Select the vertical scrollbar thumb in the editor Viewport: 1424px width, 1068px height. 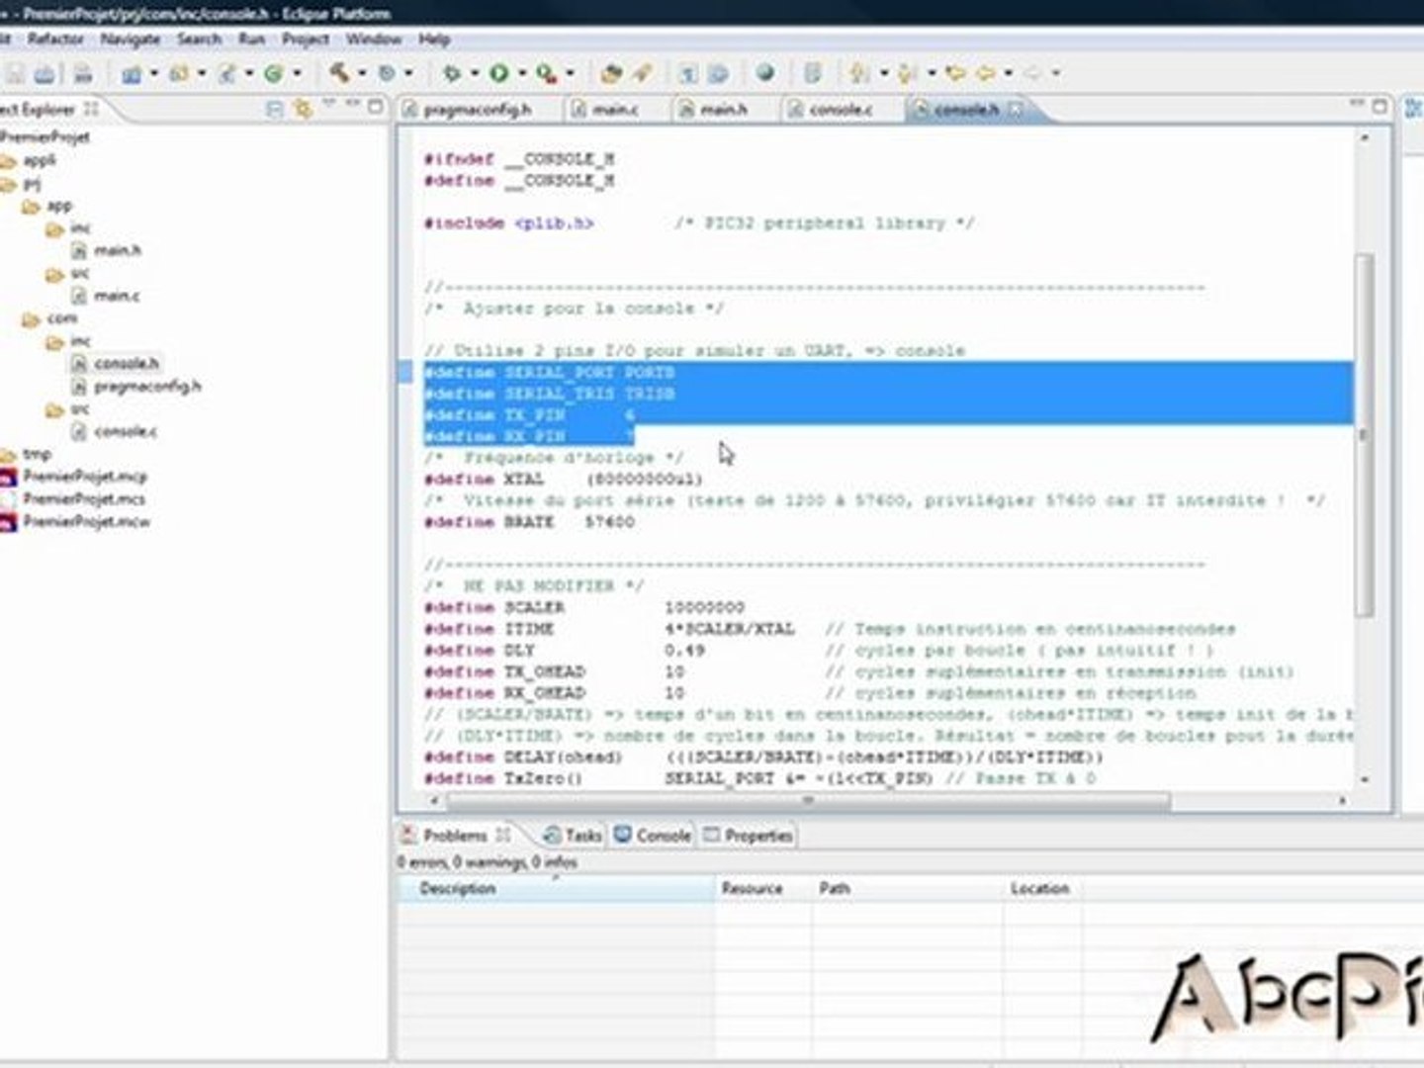(x=1364, y=435)
